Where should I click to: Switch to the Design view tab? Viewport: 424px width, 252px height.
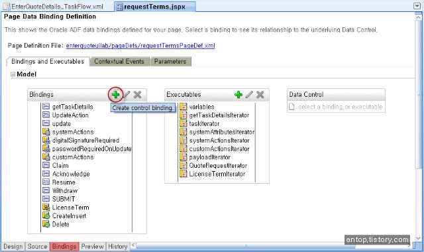pyautogui.click(x=13, y=246)
